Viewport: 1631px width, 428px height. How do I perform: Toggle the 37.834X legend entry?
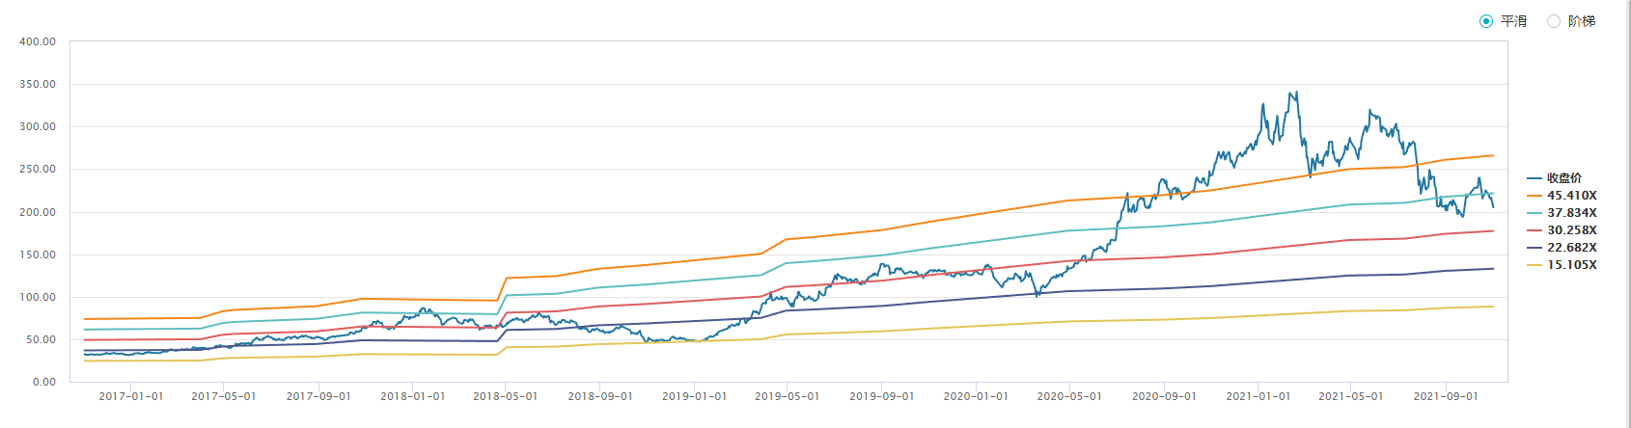click(1572, 213)
